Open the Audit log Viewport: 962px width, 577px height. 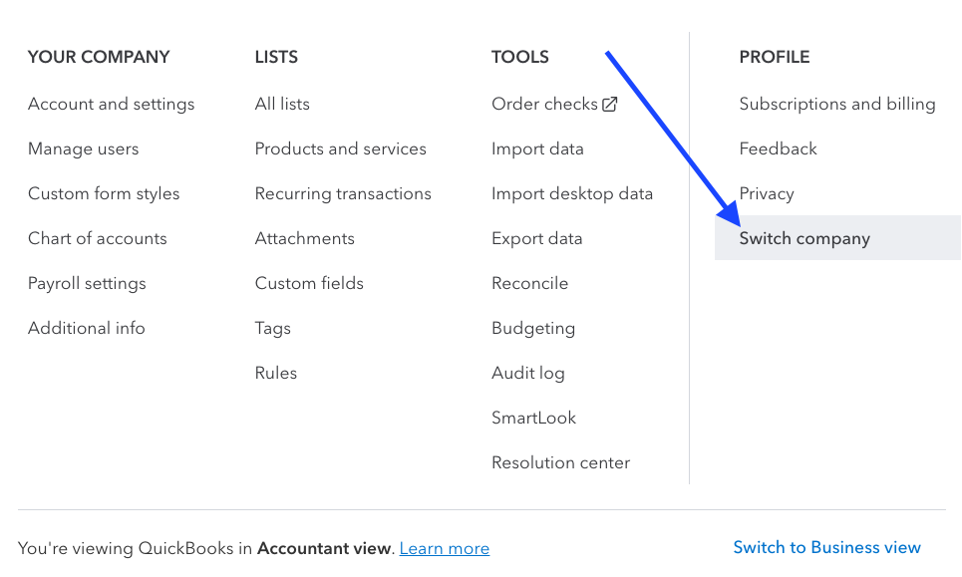click(x=528, y=373)
